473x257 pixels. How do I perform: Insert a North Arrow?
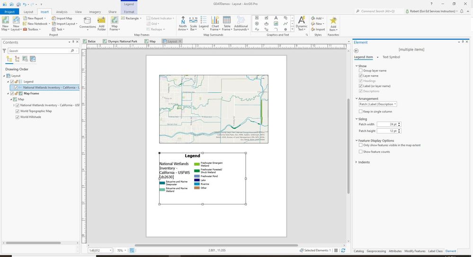(183, 24)
